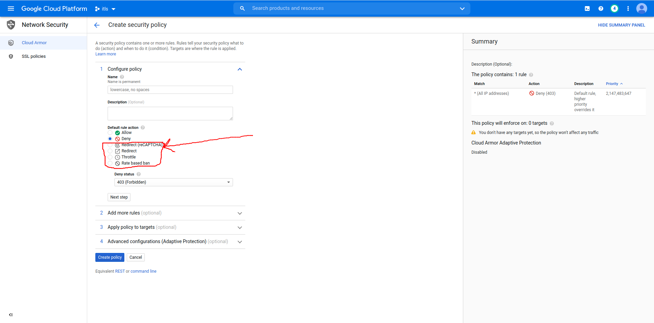Click into the Description text area
654x323 pixels.
coord(170,114)
